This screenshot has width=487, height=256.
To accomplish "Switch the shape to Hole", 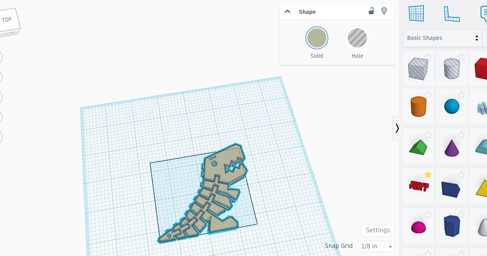I will [x=357, y=38].
